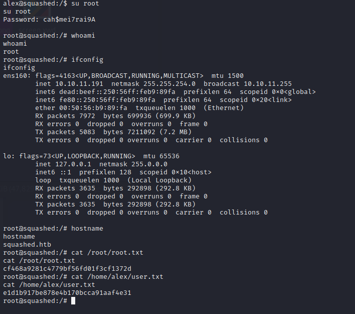355x314 pixels.
Task: Click the mtu 1500 value
Action: pos(228,75)
